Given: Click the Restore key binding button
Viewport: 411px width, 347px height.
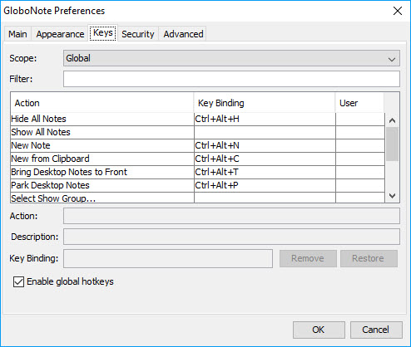Looking at the screenshot, I should 369,258.
